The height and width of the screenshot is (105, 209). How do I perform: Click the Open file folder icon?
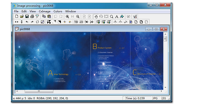[x=22, y=16]
